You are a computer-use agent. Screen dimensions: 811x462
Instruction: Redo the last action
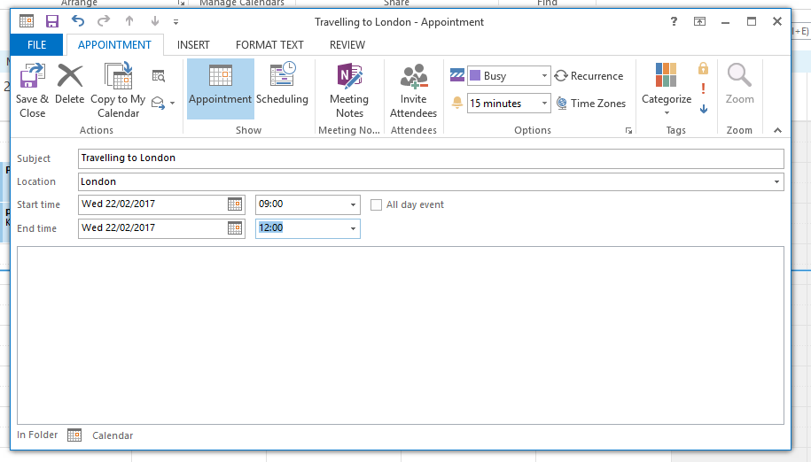104,21
